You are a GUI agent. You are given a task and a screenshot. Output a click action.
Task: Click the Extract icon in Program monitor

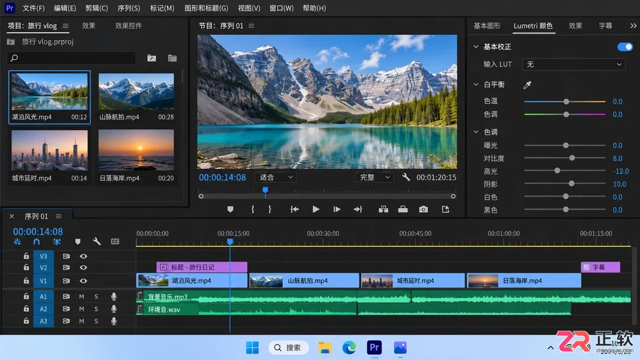pos(403,209)
